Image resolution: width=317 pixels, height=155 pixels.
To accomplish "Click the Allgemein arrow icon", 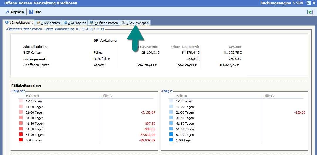I will (x=7, y=12).
